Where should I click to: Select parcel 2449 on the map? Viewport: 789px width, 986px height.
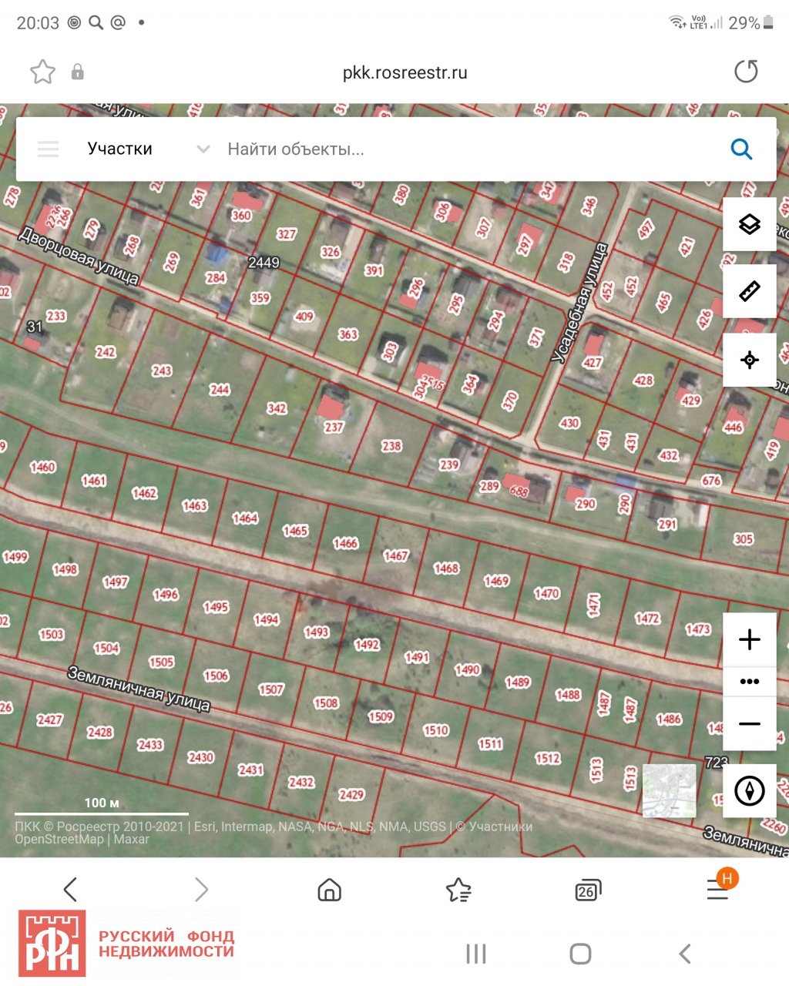[264, 263]
